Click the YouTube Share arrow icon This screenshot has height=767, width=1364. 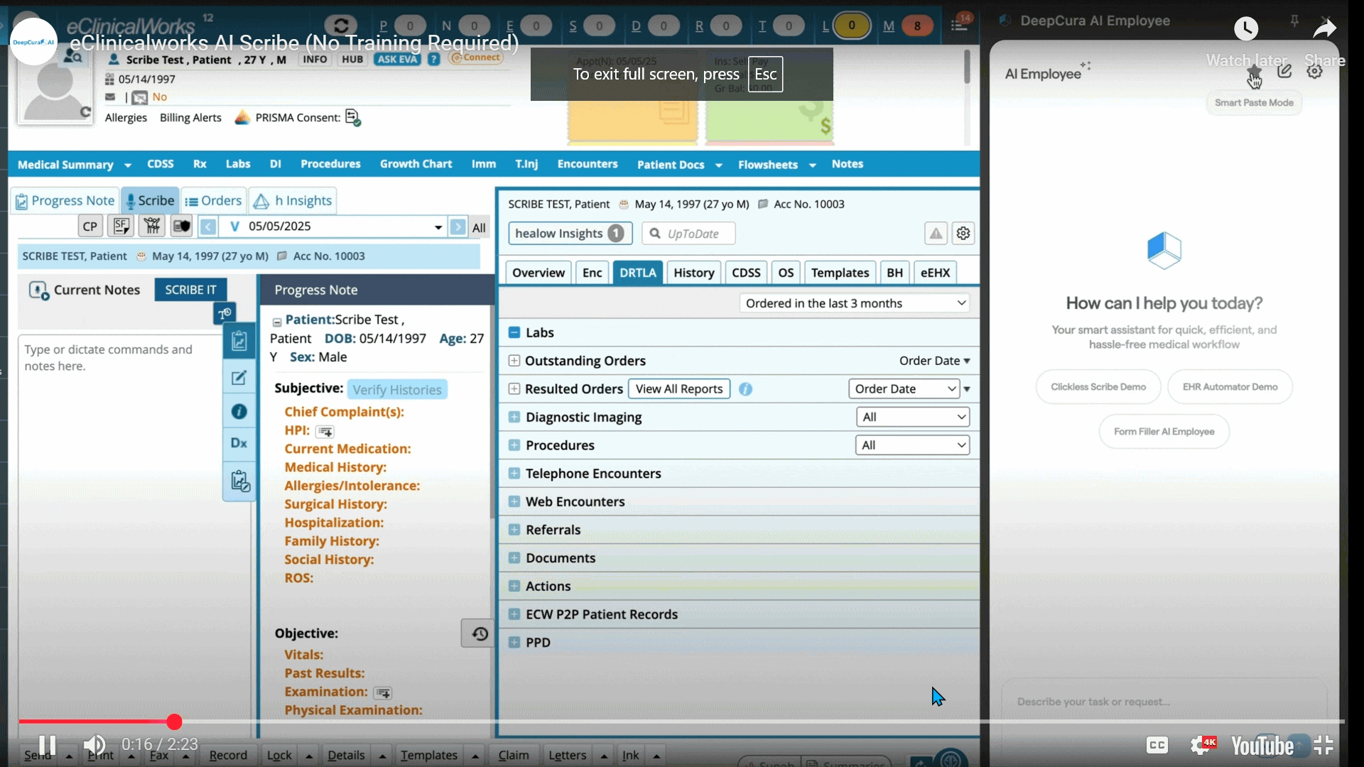(x=1324, y=28)
